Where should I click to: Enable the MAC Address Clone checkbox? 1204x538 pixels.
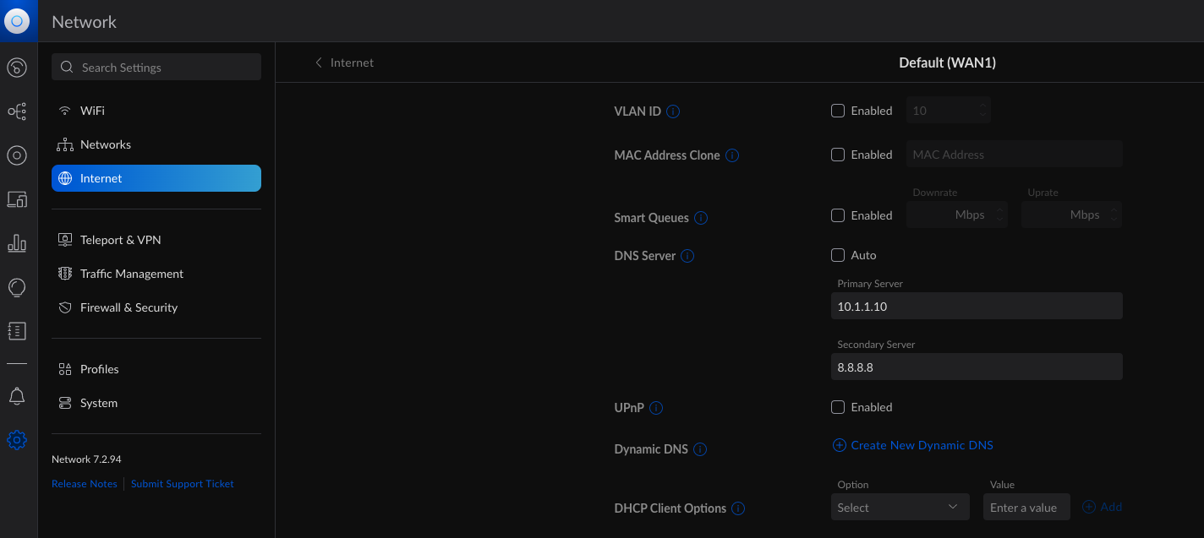[x=838, y=155]
